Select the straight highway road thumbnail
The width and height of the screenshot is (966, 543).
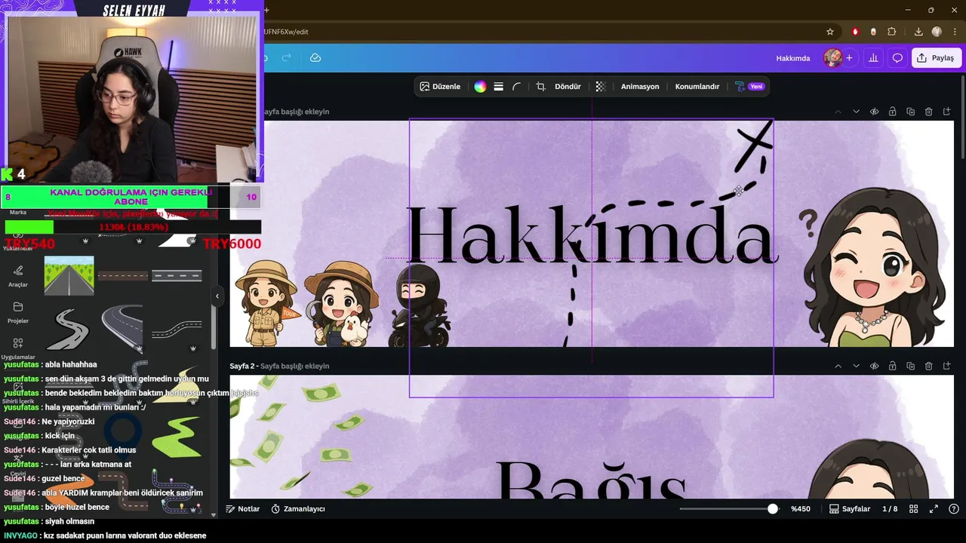[69, 275]
